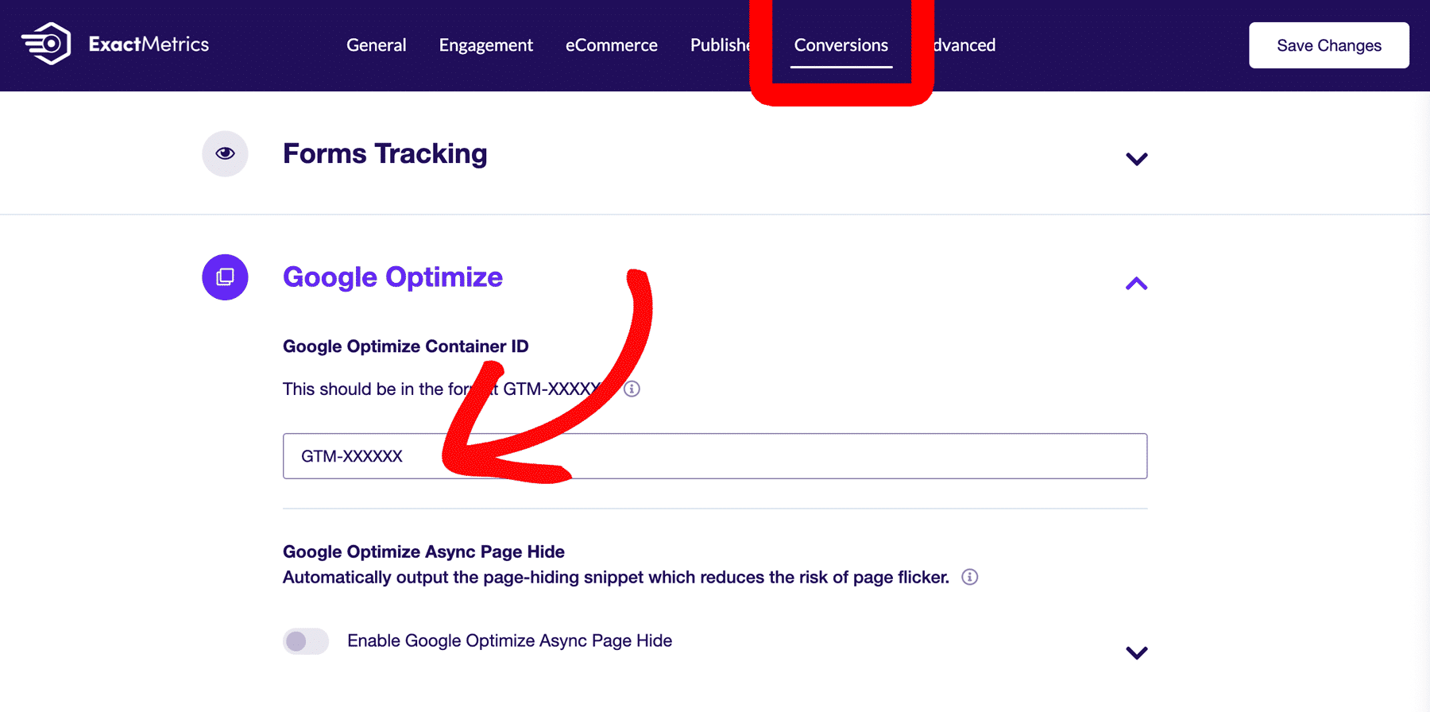
Task: Expand the Forms Tracking section chevron
Action: pos(1137,159)
